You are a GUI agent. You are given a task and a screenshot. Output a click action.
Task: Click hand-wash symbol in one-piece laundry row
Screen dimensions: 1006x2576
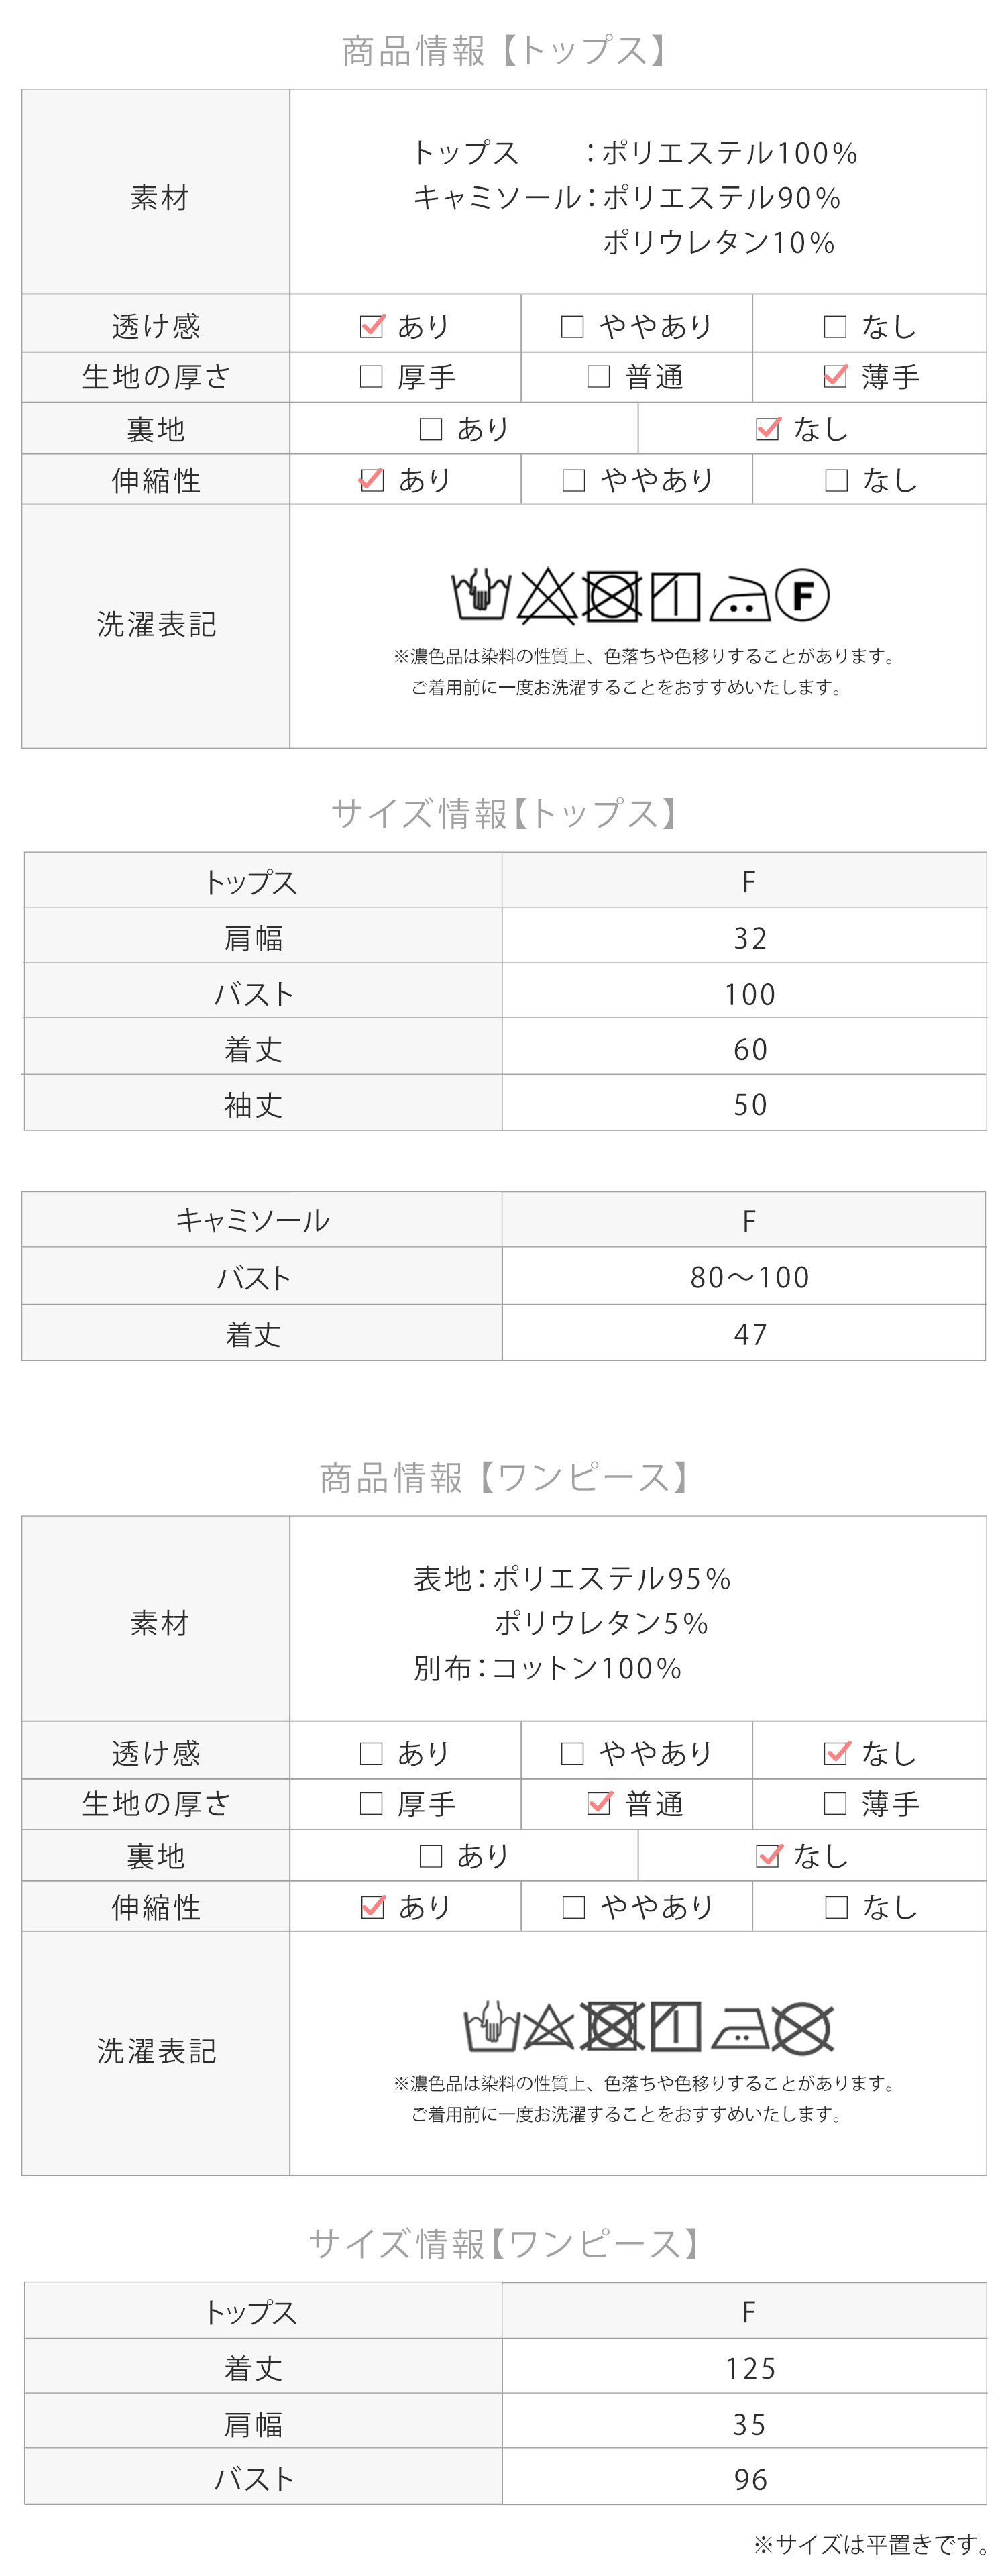pos(491,2028)
